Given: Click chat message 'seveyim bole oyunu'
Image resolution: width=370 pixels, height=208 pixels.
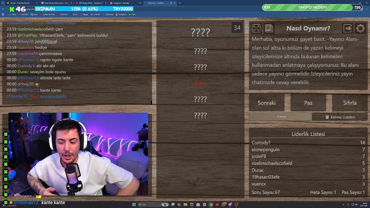Looking at the screenshot, I should [48, 72].
